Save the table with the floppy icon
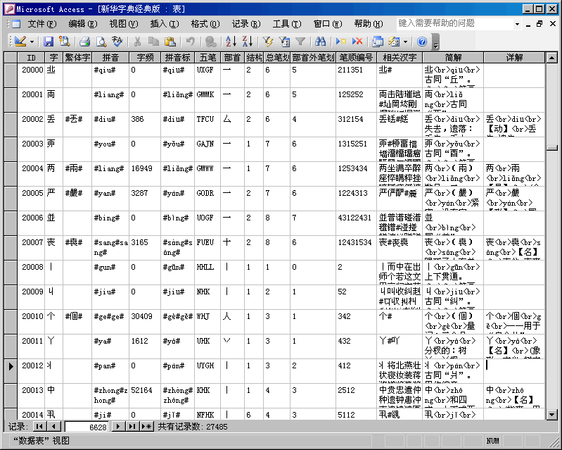This screenshot has height=450, width=562. 49,42
